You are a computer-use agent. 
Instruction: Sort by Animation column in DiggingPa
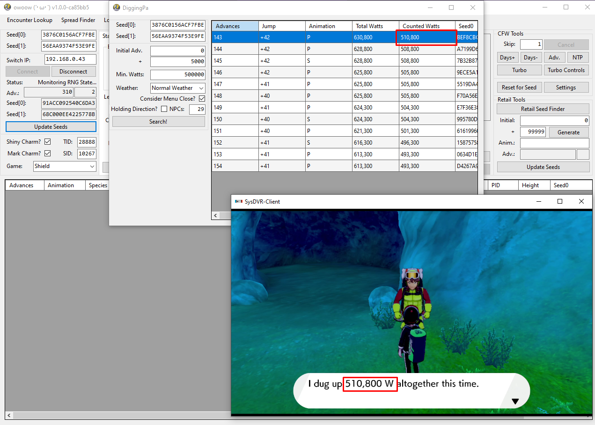tap(329, 26)
